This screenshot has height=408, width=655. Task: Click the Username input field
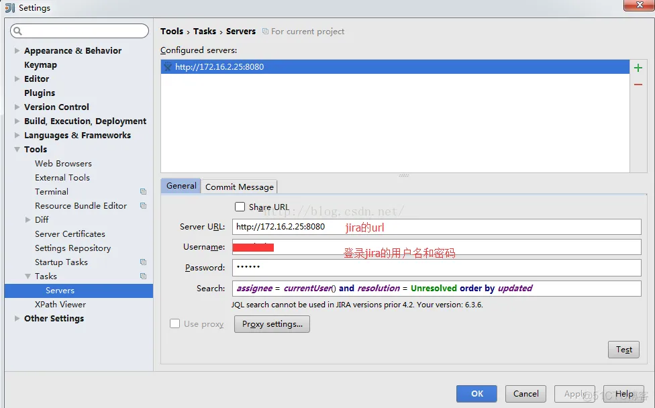point(436,247)
